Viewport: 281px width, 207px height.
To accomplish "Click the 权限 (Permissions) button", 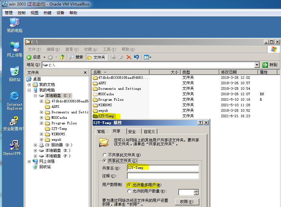I will tap(187, 202).
